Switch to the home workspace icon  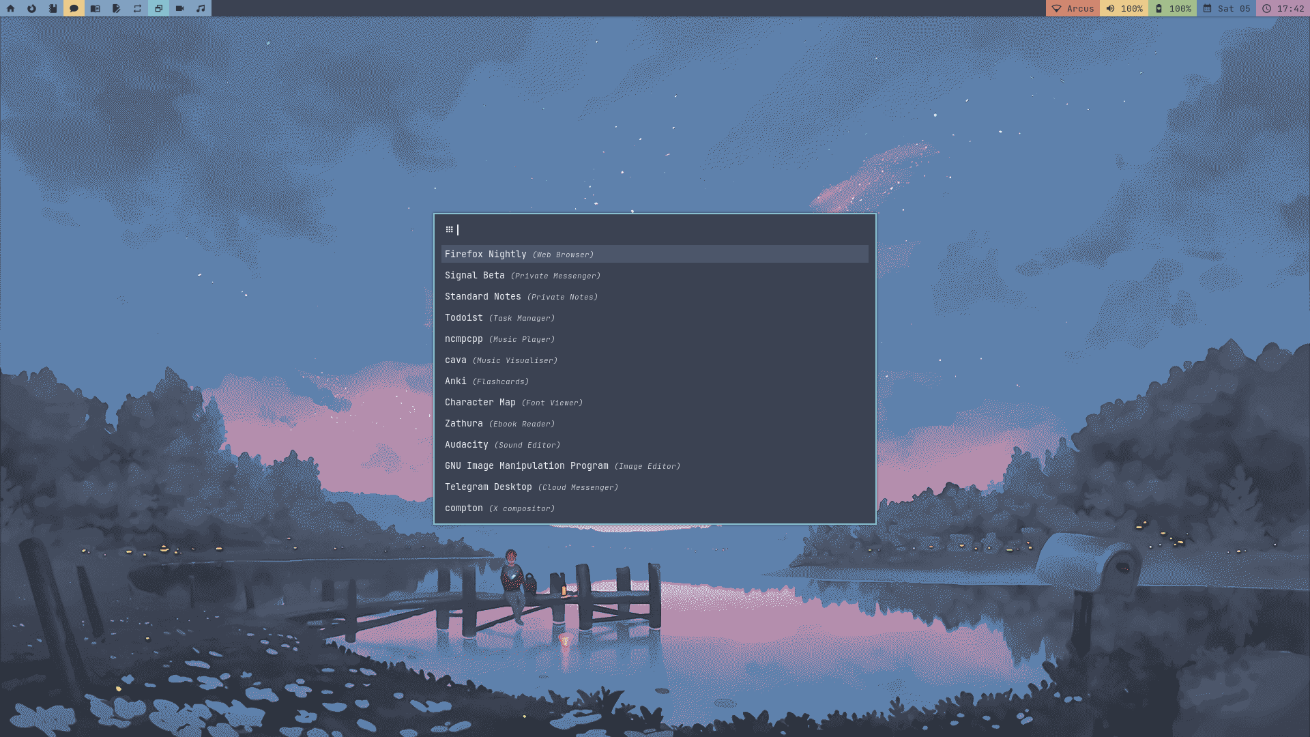coord(10,8)
